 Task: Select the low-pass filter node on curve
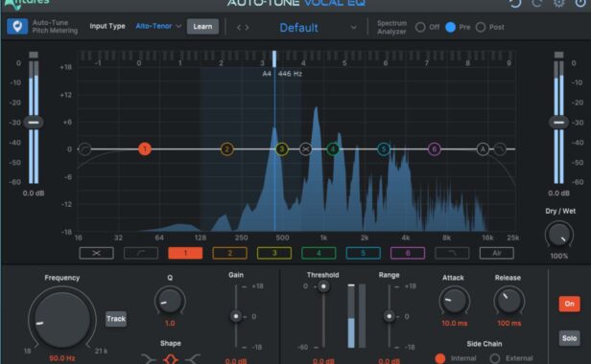[x=500, y=149]
